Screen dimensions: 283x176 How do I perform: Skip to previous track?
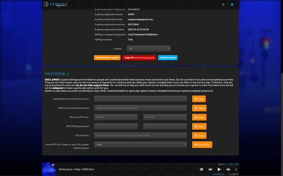210,169
